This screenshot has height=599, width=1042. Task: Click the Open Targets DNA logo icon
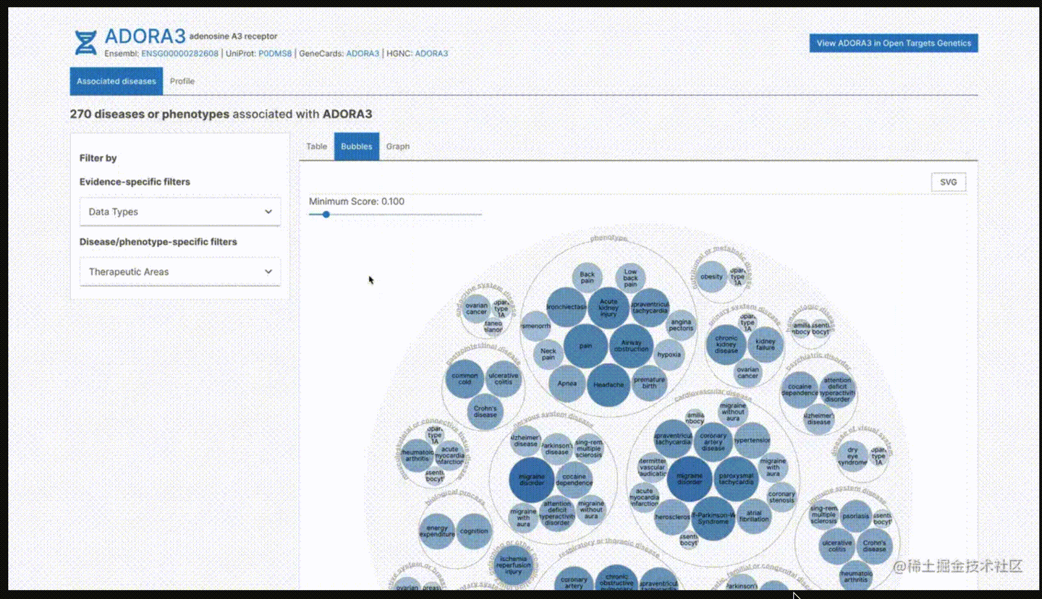(x=86, y=43)
